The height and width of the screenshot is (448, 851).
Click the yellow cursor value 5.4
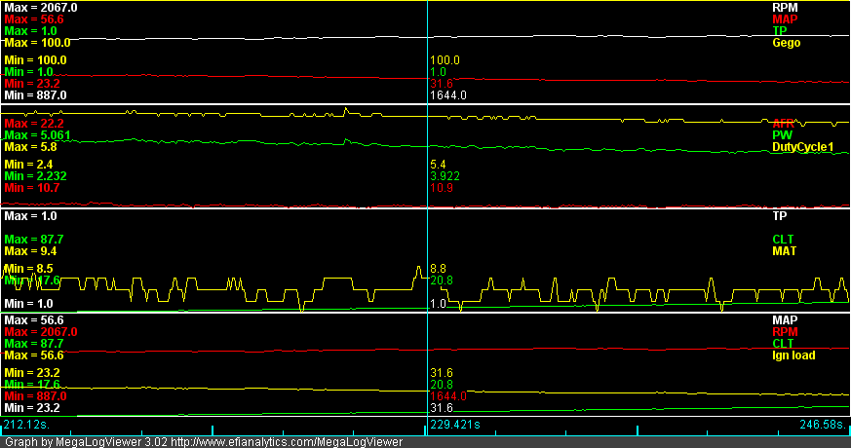tap(438, 165)
